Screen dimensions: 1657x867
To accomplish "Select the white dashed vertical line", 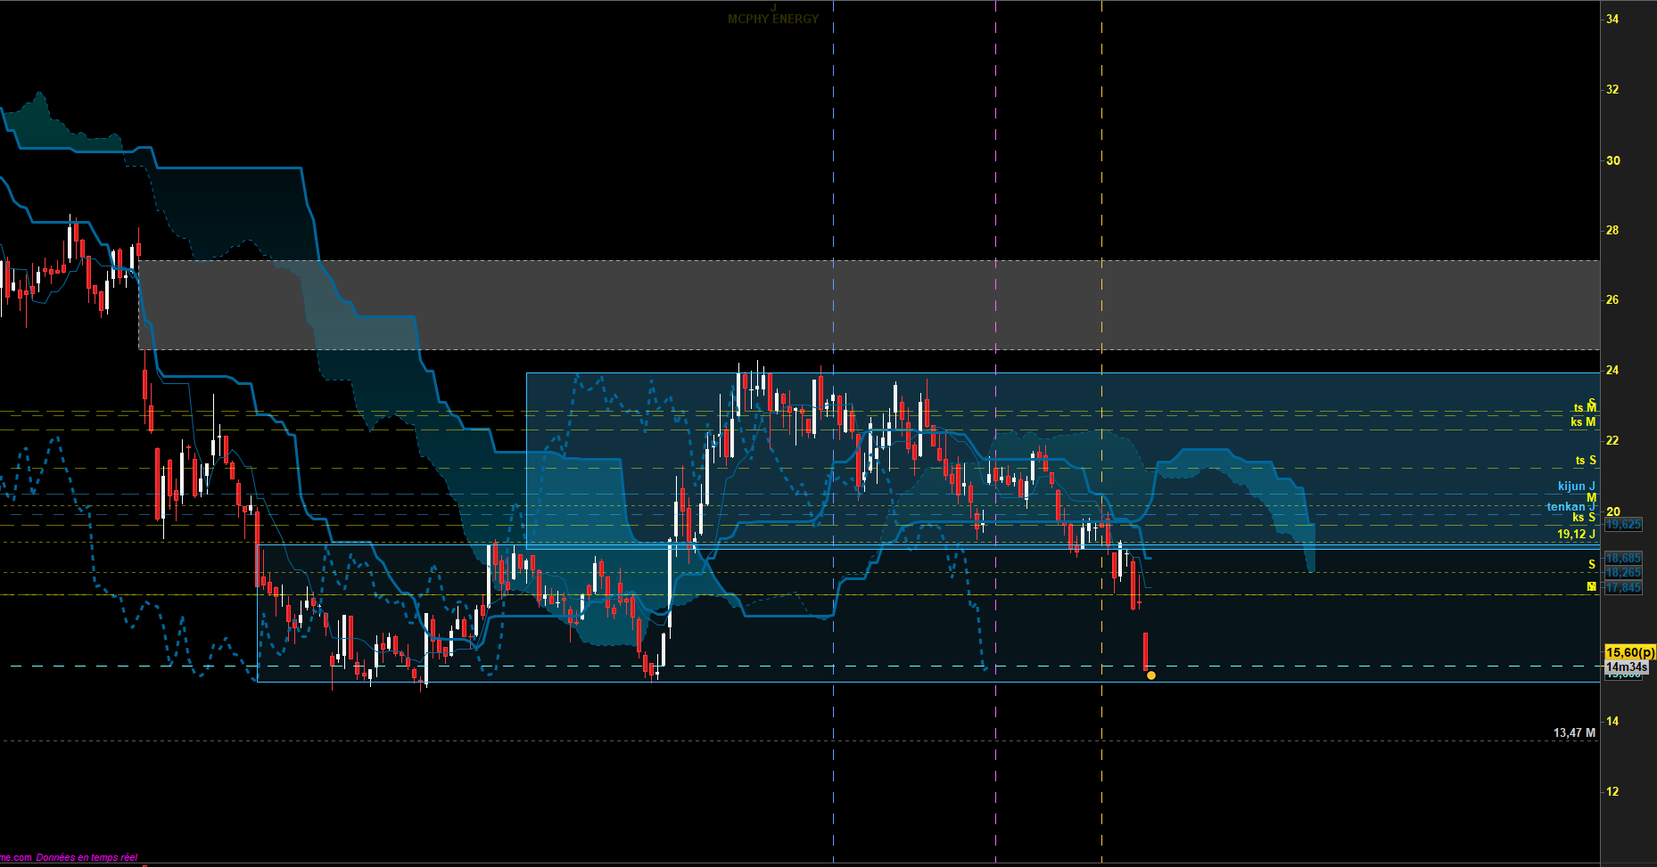I will (x=1102, y=433).
